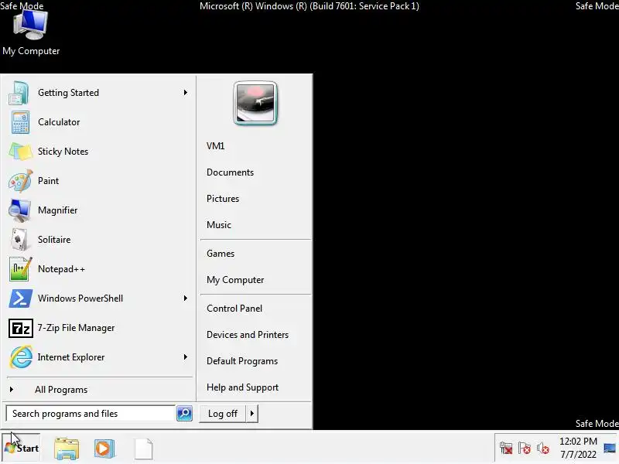Expand Getting Started submenu arrow

[x=186, y=93]
